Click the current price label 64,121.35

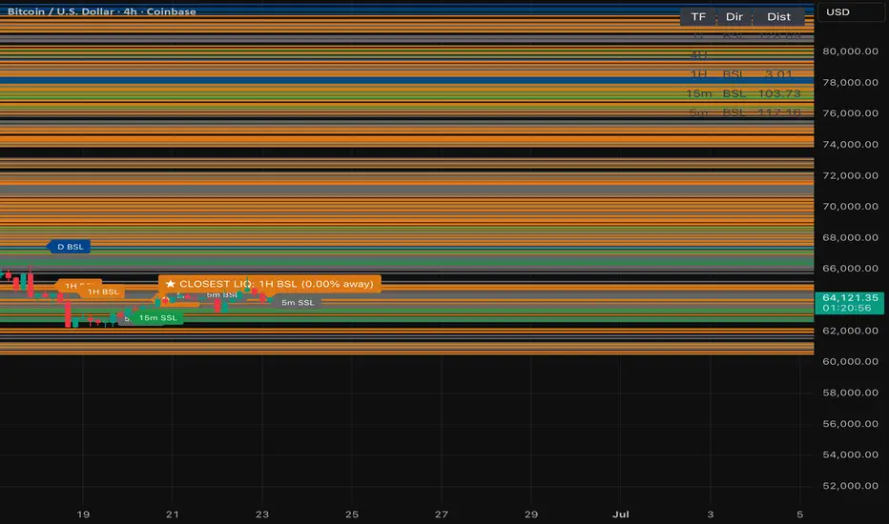[849, 297]
